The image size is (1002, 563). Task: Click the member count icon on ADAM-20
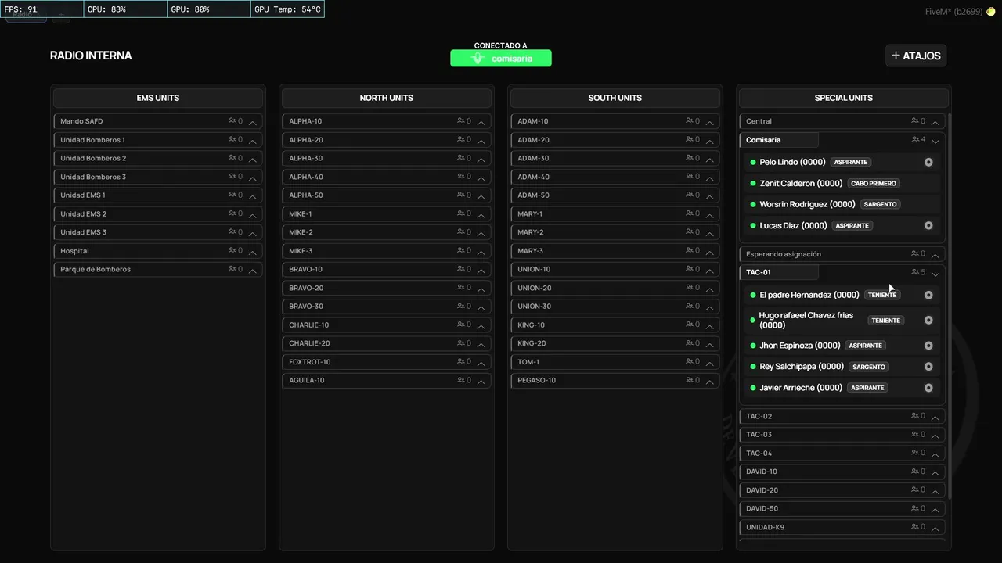tap(690, 140)
